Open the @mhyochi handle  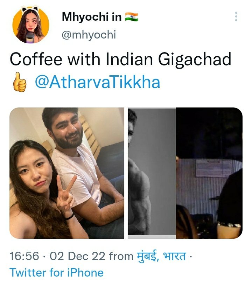89,34
